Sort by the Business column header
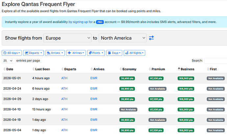 187,69
